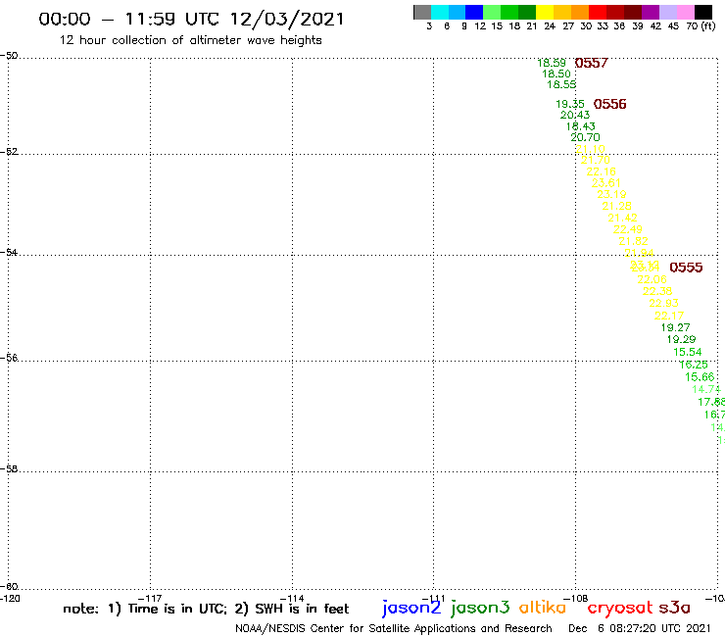Click the '0557' time stamp

(x=592, y=63)
